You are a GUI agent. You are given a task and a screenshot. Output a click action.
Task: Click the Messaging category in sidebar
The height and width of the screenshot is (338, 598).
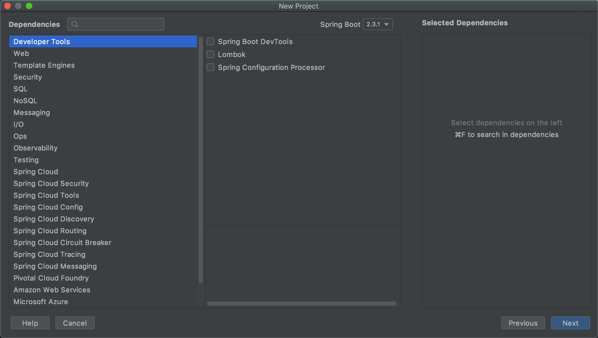[x=32, y=112]
